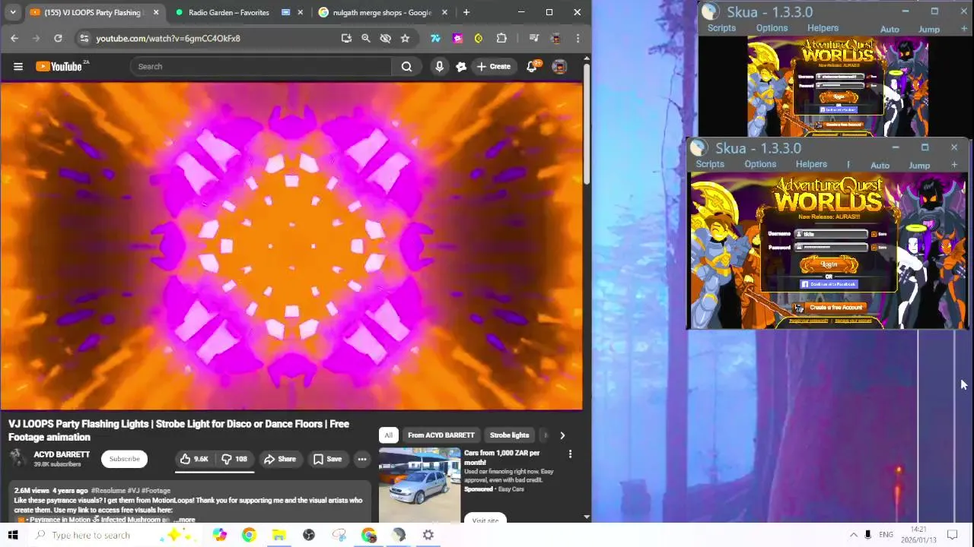Click Login button in front Skua window
This screenshot has height=547, width=974.
[x=829, y=264]
